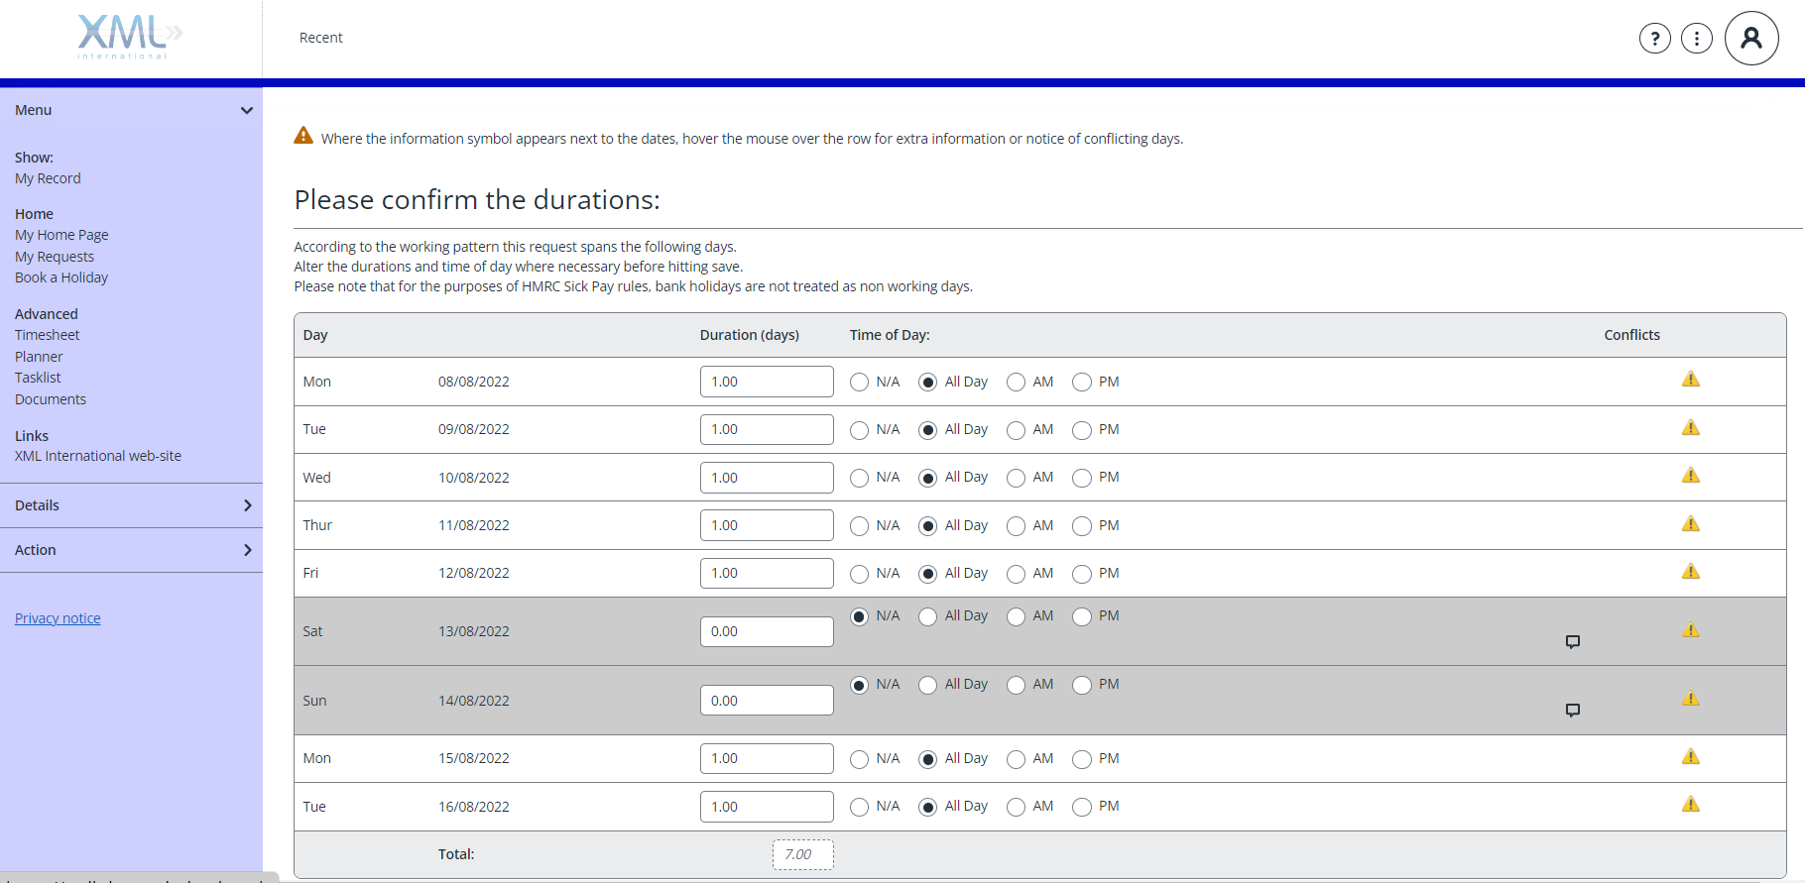The width and height of the screenshot is (1805, 883).
Task: Open the user profile icon
Action: pyautogui.click(x=1751, y=39)
